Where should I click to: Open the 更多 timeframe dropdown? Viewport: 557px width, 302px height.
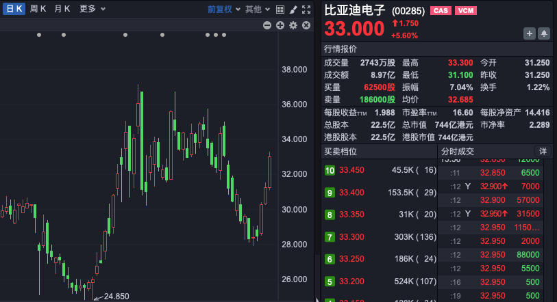pos(92,9)
